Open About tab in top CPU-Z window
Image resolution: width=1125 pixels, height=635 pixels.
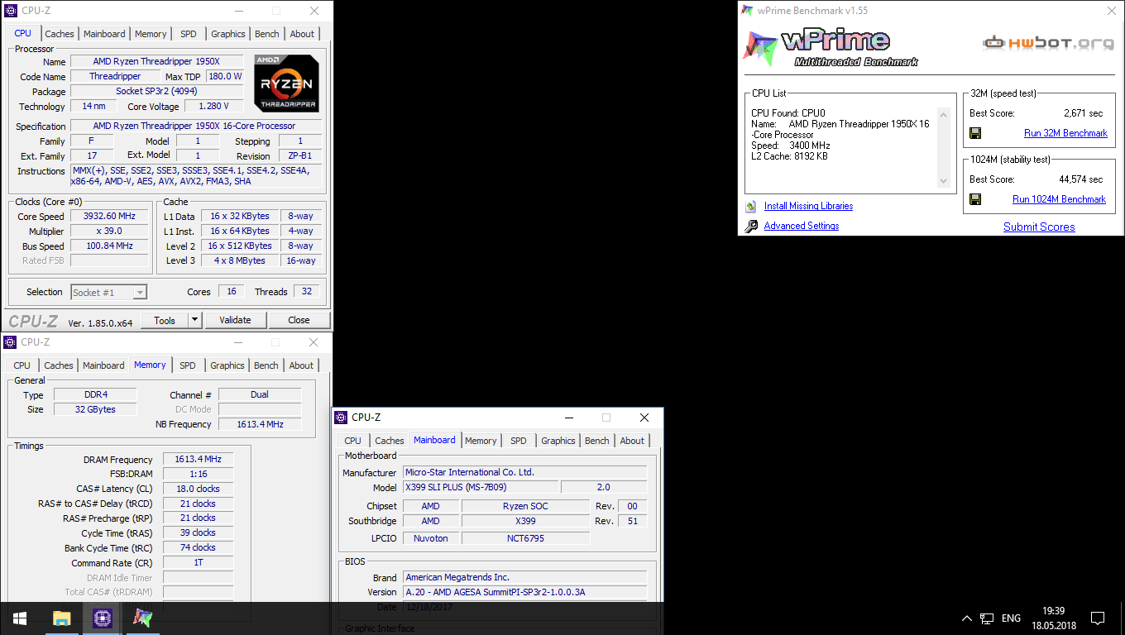click(x=302, y=34)
